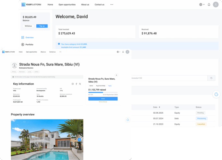Click the next-image arrow on the property photo
This screenshot has height=160, width=222.
click(x=80, y=140)
